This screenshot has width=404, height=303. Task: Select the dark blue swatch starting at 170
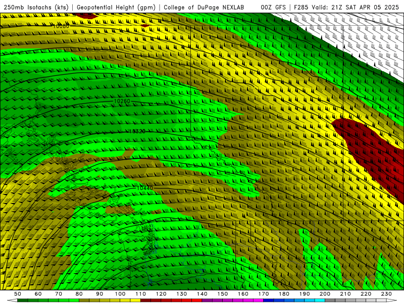pyautogui.click(x=269, y=300)
